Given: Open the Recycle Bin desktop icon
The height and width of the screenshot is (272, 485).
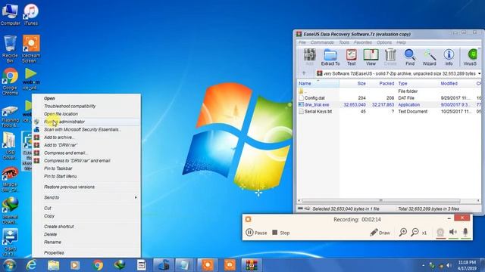Looking at the screenshot, I should pyautogui.click(x=10, y=48).
